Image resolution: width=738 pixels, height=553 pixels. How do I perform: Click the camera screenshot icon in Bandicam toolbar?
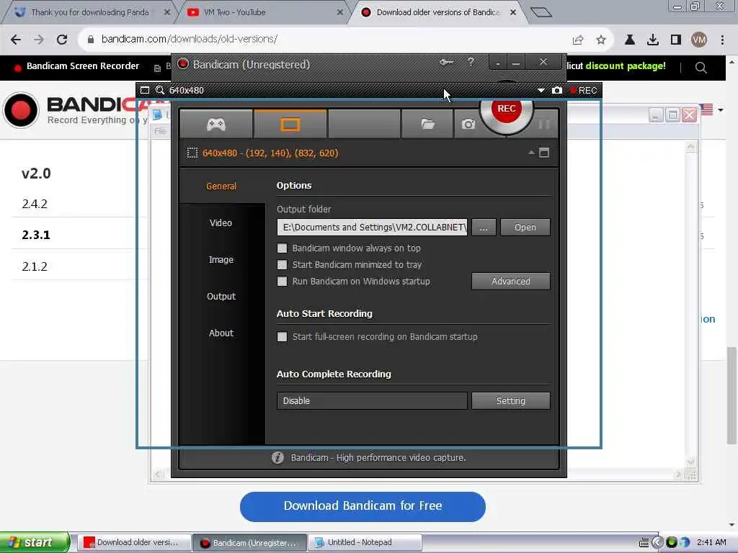pyautogui.click(x=468, y=124)
